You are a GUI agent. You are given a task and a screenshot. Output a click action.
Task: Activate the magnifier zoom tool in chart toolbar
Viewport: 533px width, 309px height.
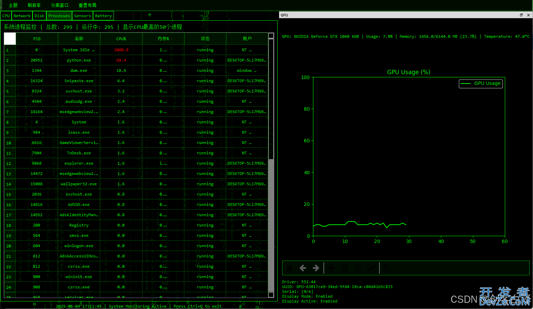345,268
